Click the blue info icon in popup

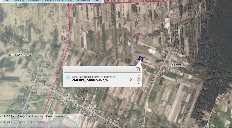pos(68,77)
